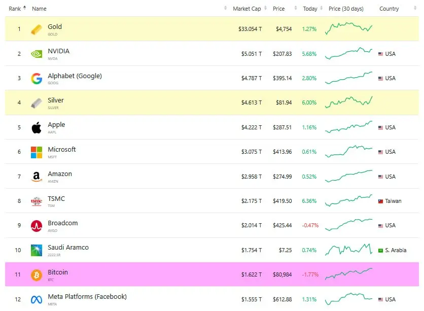Click Meta market cap $1.555 T
The width and height of the screenshot is (424, 311).
point(252,299)
